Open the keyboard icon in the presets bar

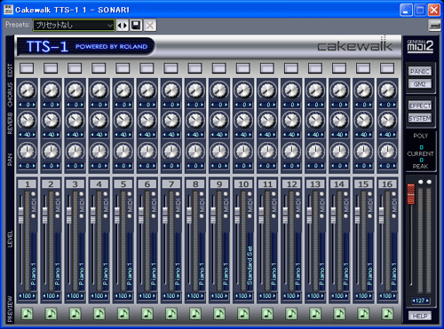(x=434, y=26)
